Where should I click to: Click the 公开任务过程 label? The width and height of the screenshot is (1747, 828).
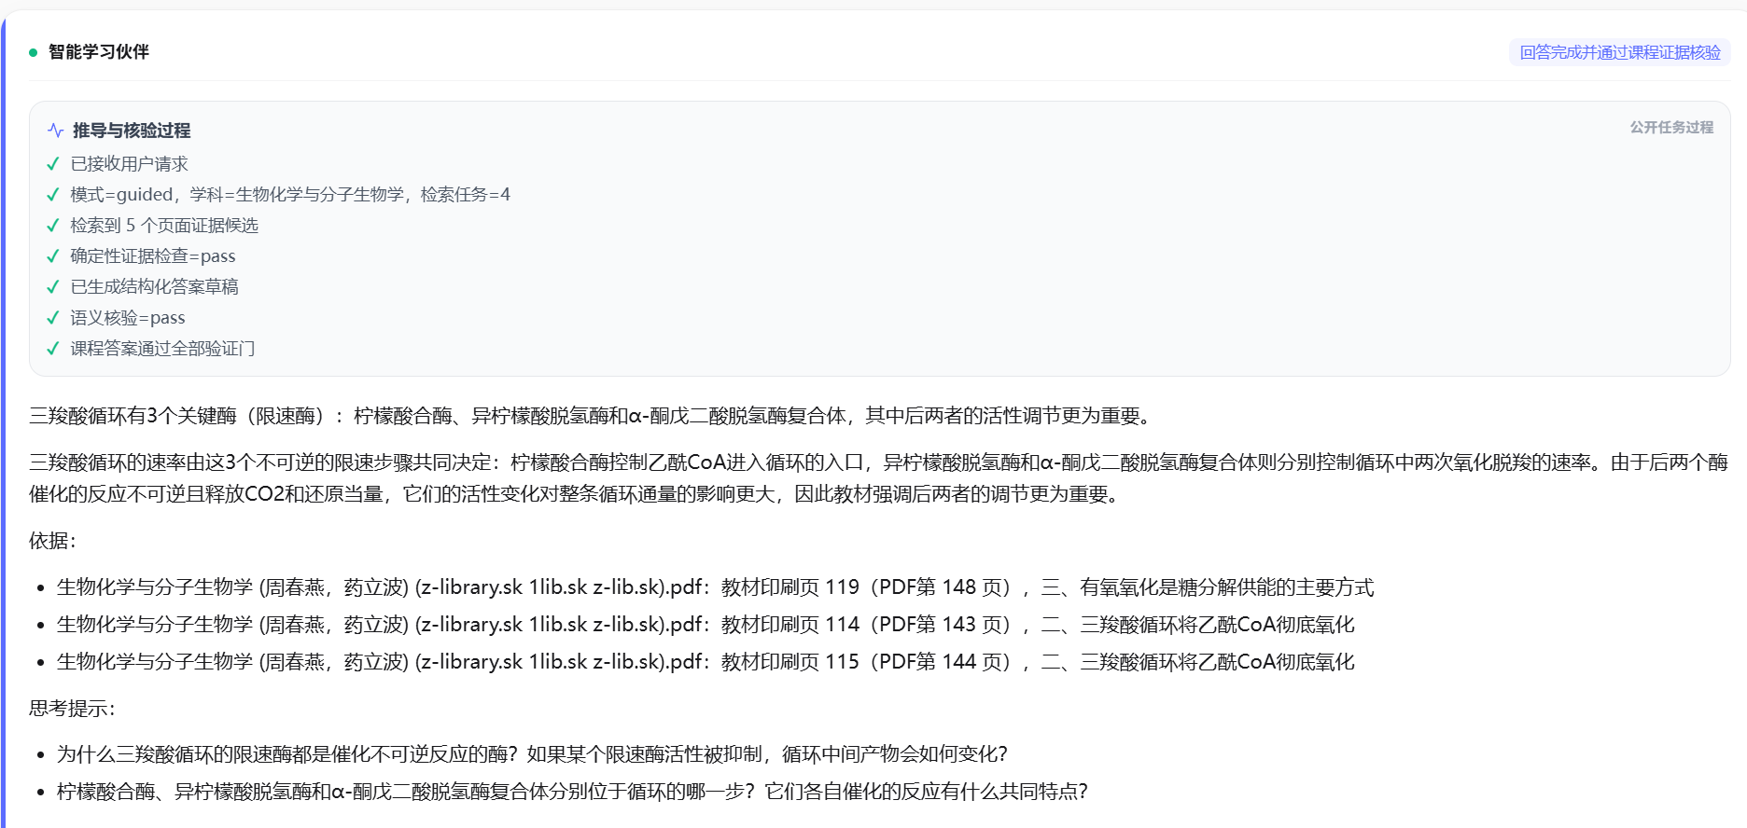[x=1671, y=128]
